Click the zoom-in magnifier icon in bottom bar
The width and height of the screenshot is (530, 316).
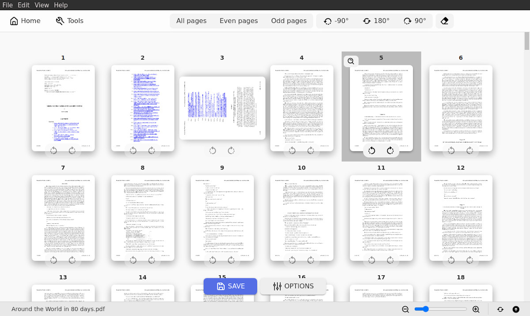477,309
